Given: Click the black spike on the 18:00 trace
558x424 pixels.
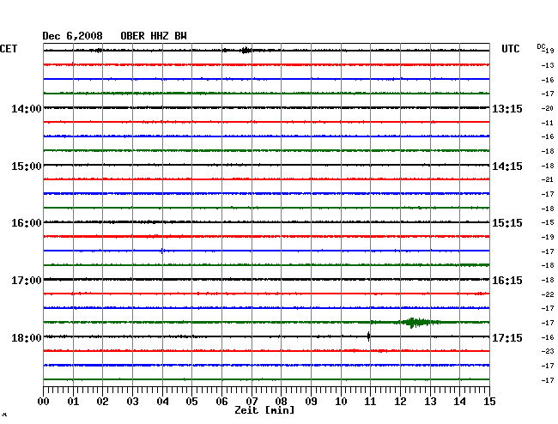Looking at the screenshot, I should pos(368,336).
